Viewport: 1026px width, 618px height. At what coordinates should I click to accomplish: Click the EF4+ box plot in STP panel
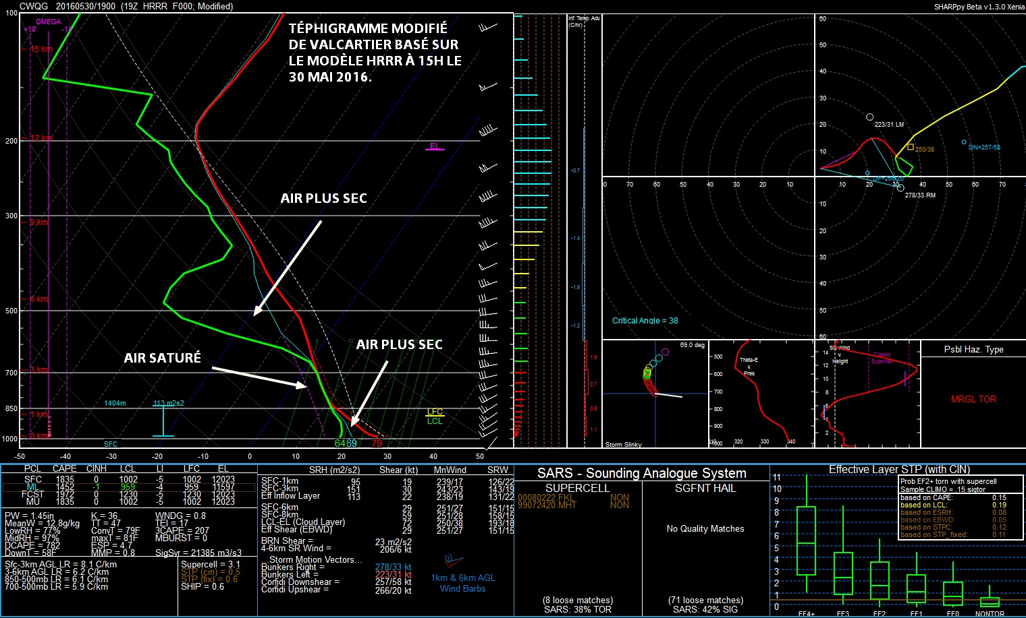tap(806, 540)
